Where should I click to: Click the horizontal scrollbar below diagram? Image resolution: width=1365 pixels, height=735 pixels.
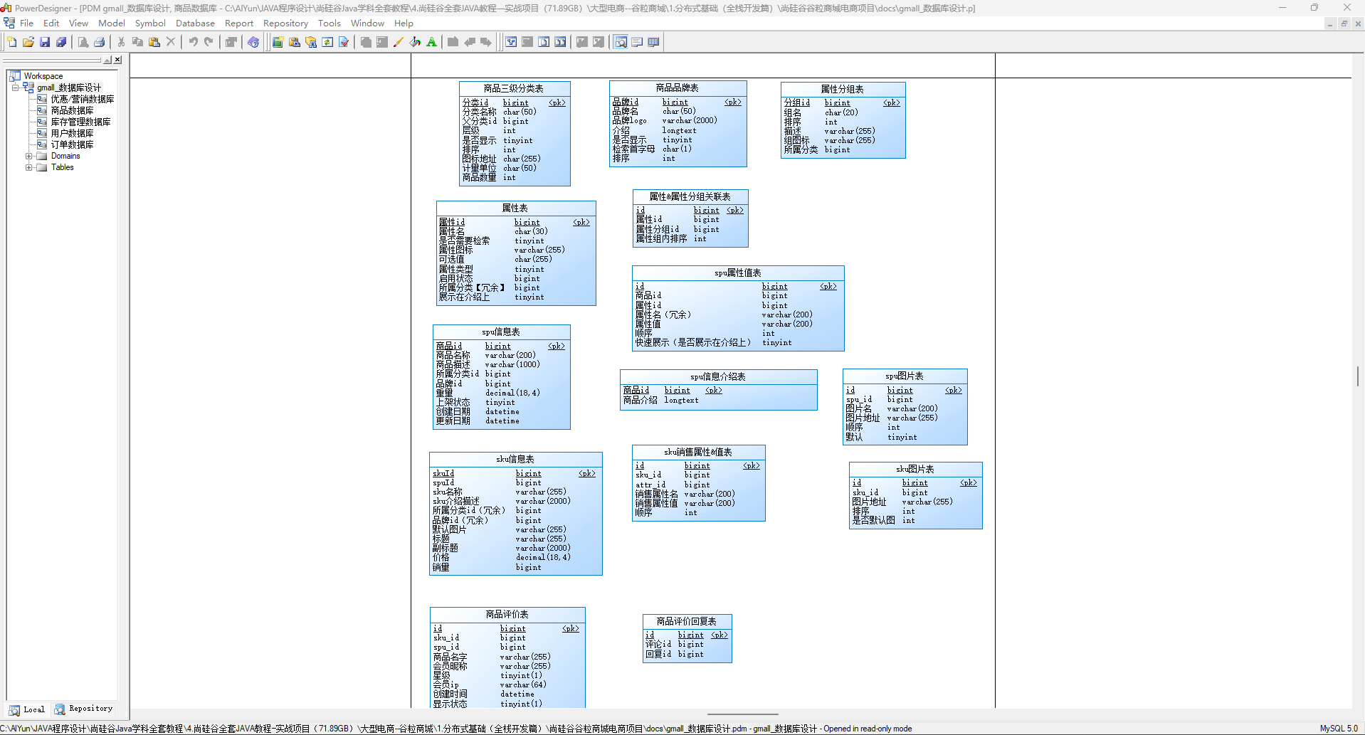[x=742, y=714]
